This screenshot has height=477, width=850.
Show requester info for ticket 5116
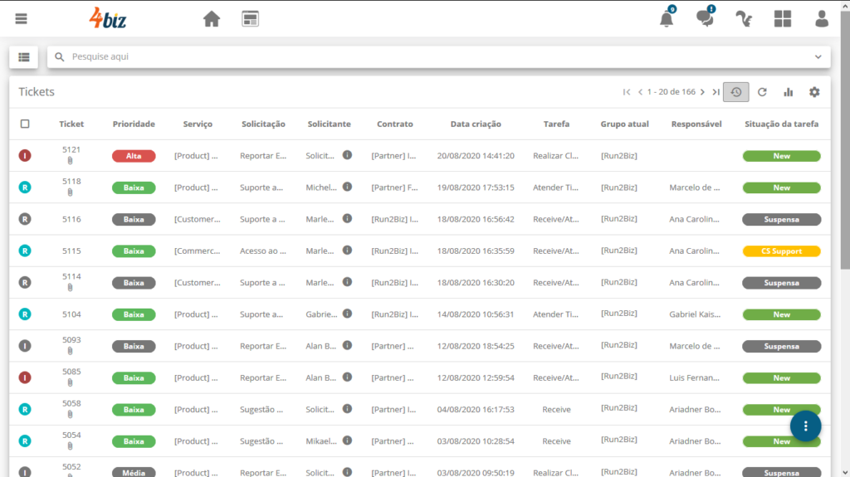tap(348, 218)
